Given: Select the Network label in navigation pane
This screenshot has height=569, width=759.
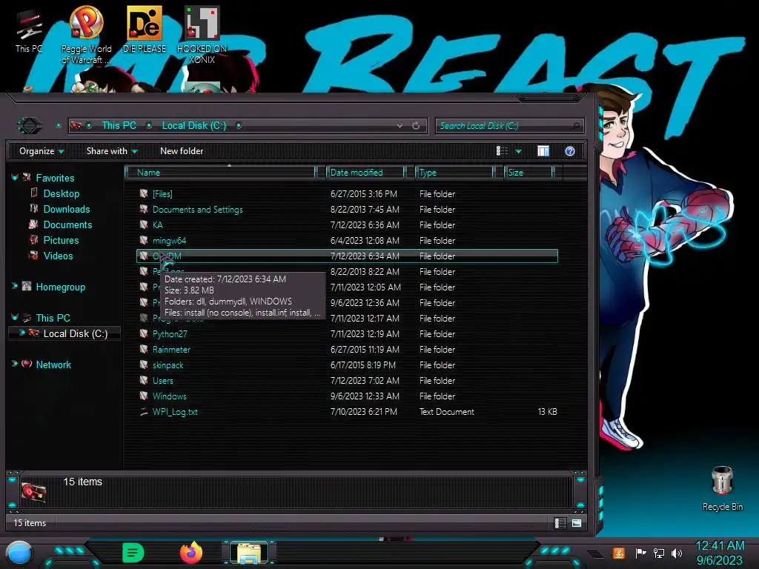Looking at the screenshot, I should (53, 365).
